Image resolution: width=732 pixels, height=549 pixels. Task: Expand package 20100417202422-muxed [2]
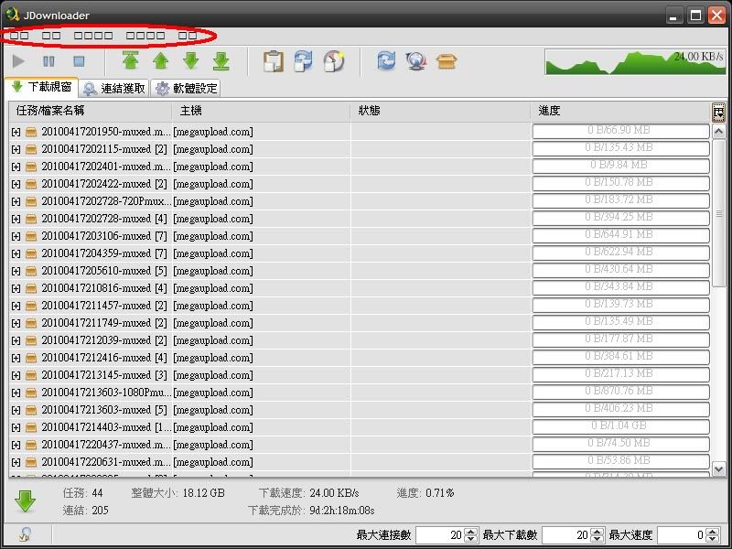16,185
